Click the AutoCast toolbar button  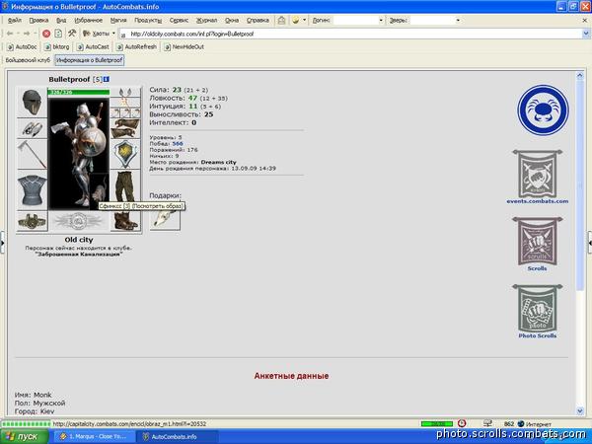click(93, 46)
